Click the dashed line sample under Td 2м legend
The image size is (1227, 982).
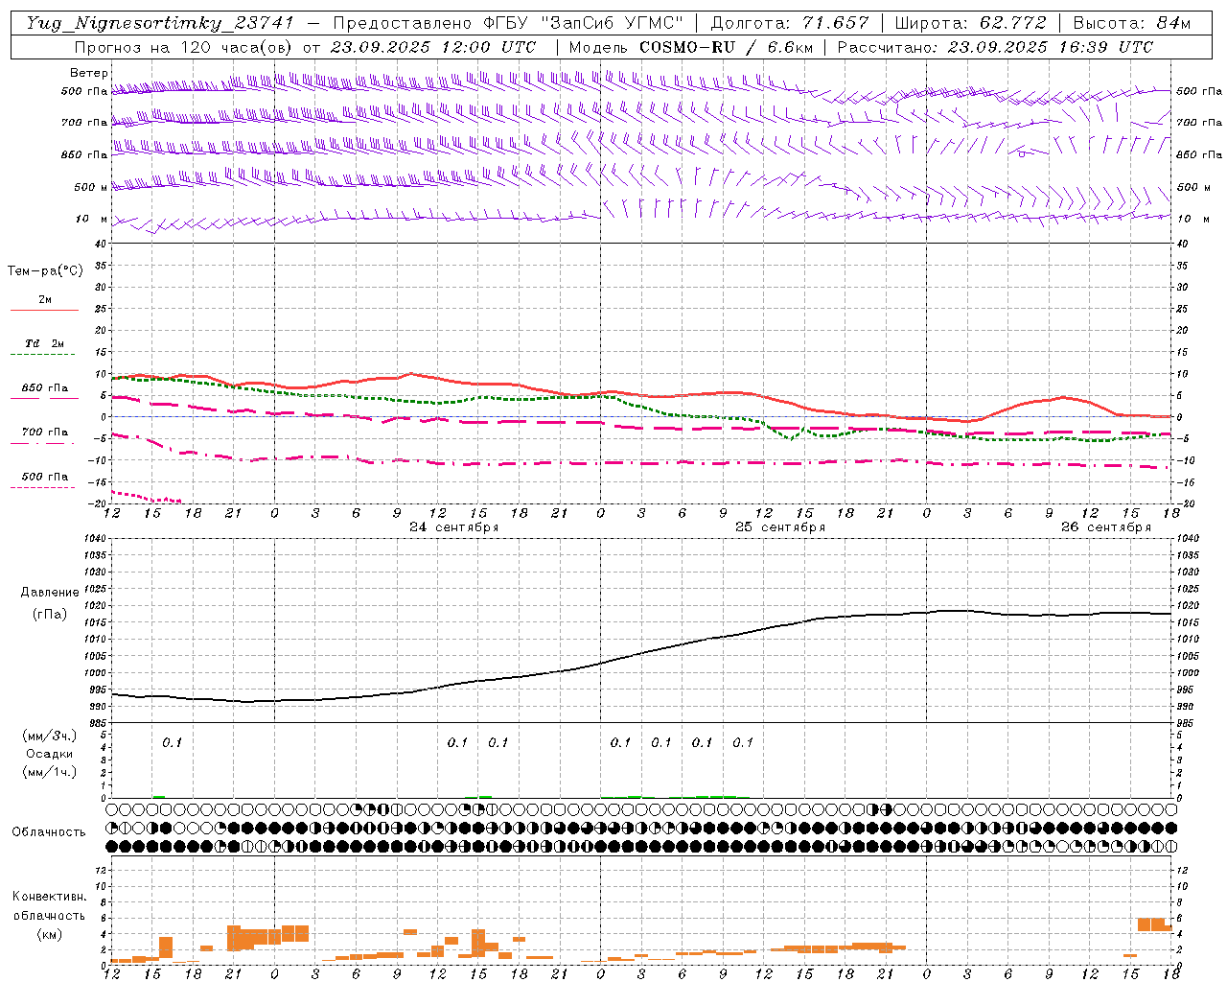pyautogui.click(x=42, y=355)
